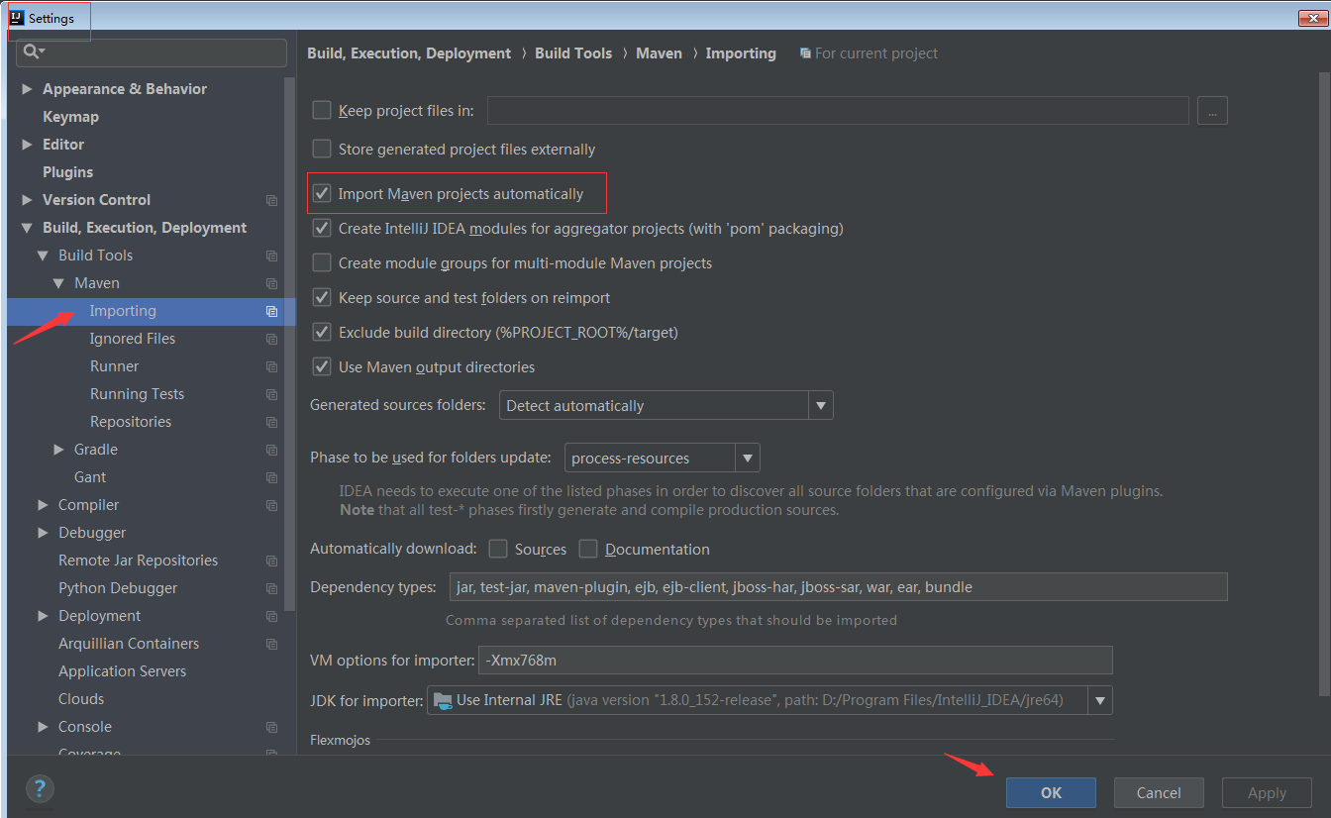Click project-level icon beside Running Tests
The width and height of the screenshot is (1331, 818).
pyautogui.click(x=271, y=394)
